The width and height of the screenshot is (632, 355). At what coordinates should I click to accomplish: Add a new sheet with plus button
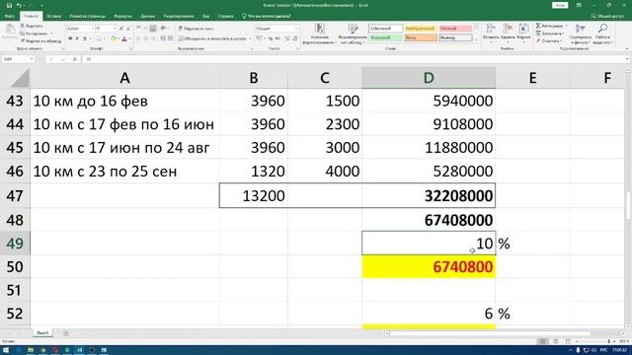point(66,333)
